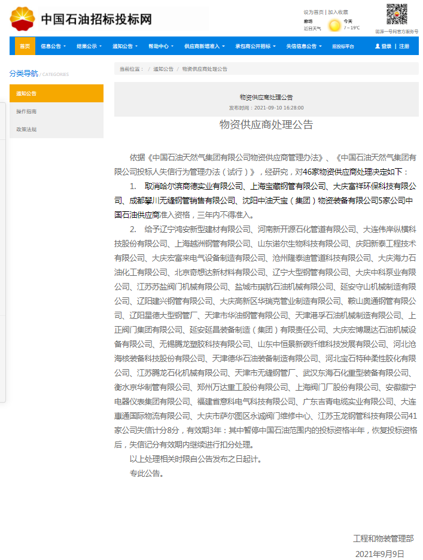423x560 pixels.
Task: Expand the 通知公告 menu in the nav bar
Action: click(124, 46)
